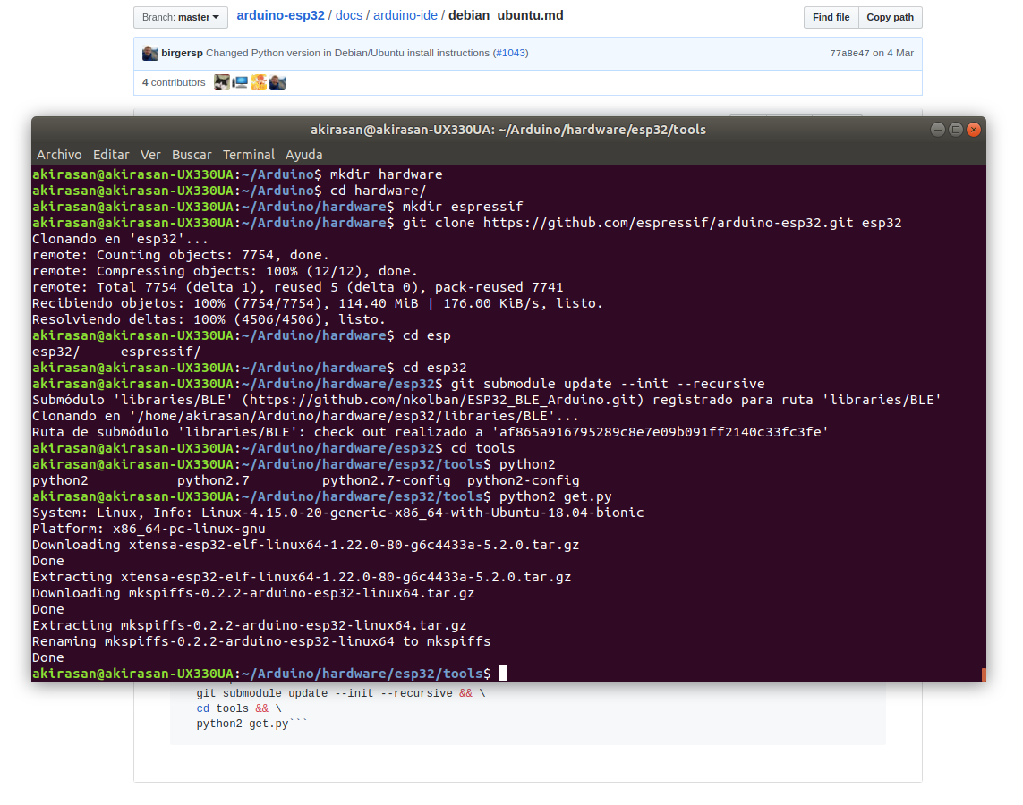The width and height of the screenshot is (1023, 805).
Task: Click the debian_ubuntu.md file name
Action: tap(506, 15)
